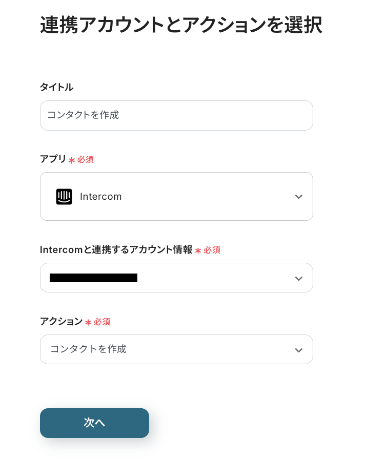Select the blacked-out account name
Screen dimensions: 368x461
click(x=93, y=278)
